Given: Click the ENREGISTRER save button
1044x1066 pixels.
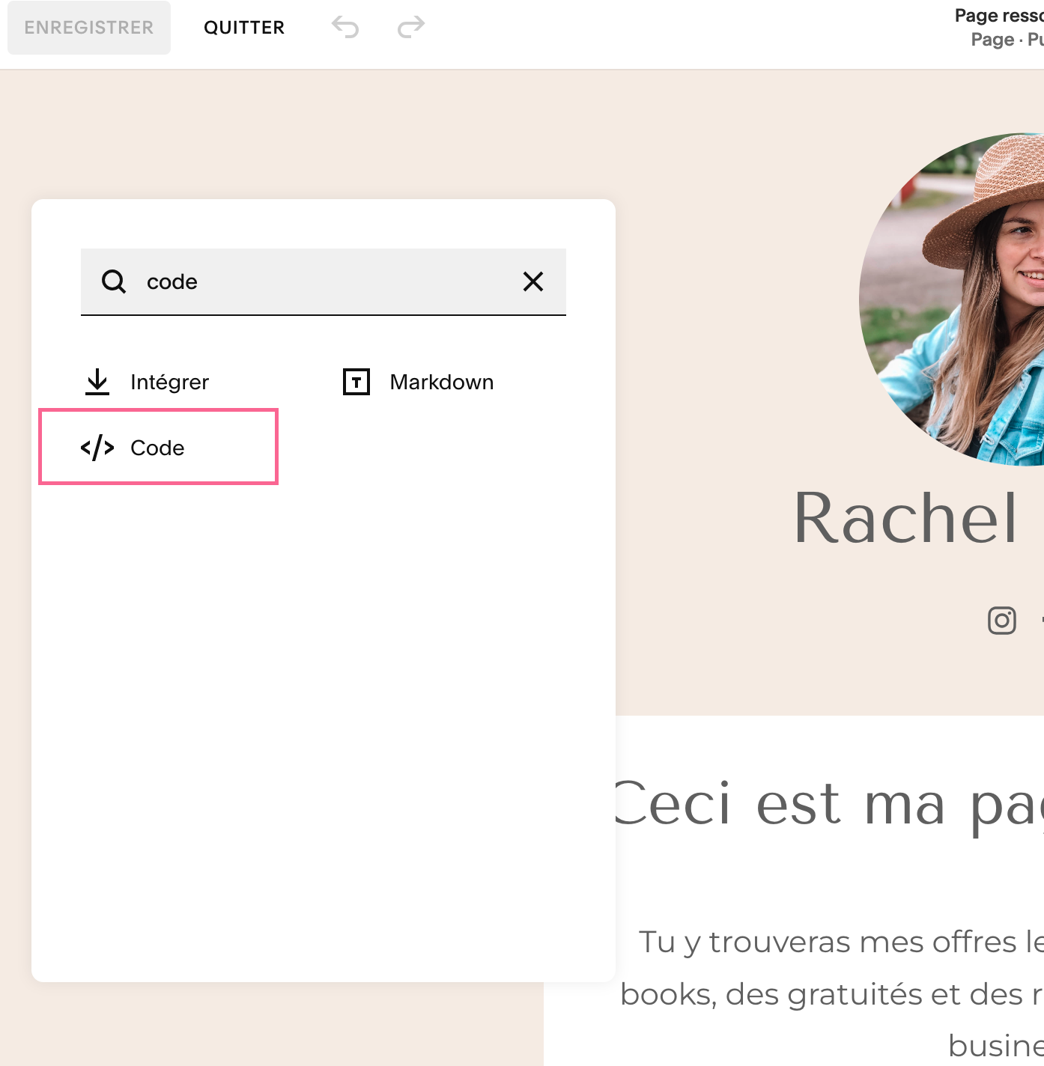Looking at the screenshot, I should click(x=88, y=27).
